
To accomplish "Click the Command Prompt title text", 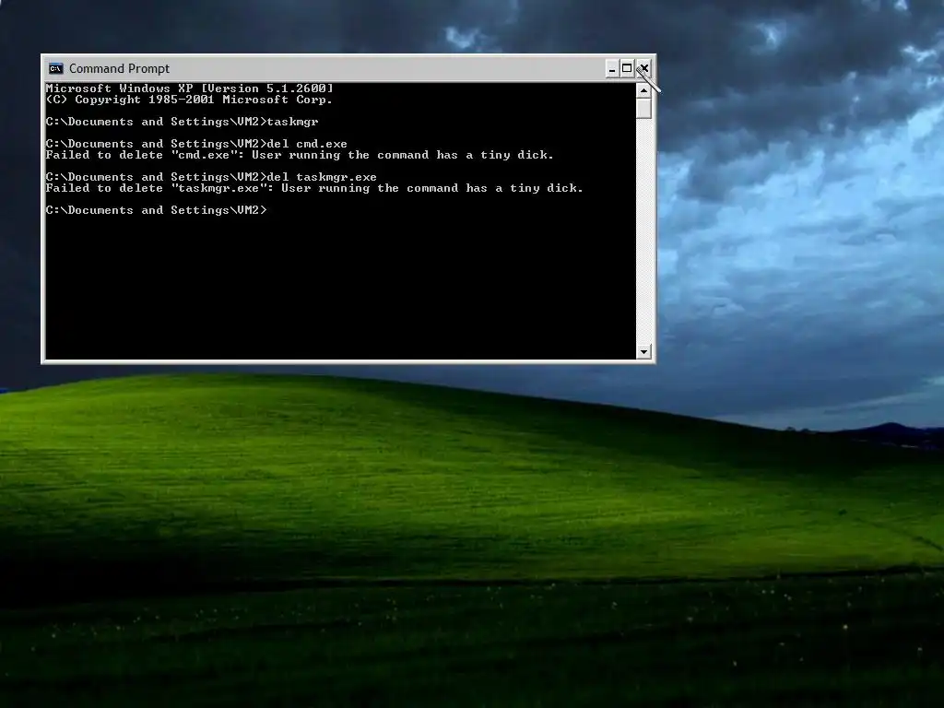I will coord(119,68).
